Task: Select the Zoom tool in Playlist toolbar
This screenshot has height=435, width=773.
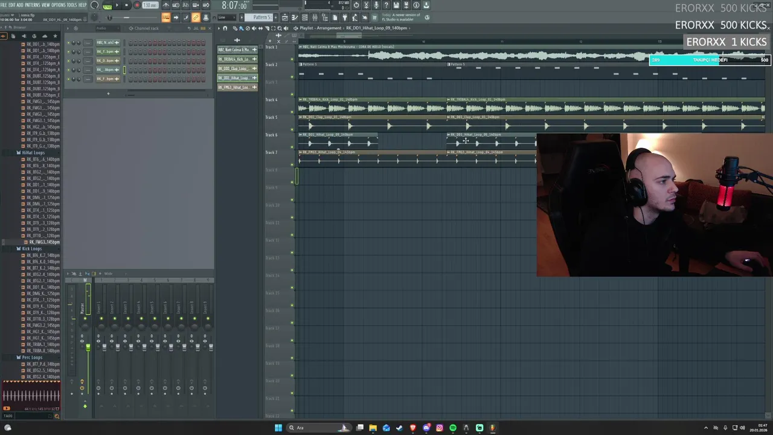Action: pos(279,28)
